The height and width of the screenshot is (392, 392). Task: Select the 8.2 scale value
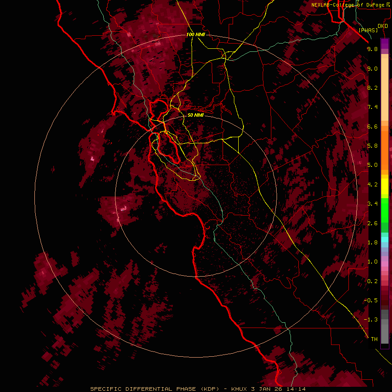[372, 88]
